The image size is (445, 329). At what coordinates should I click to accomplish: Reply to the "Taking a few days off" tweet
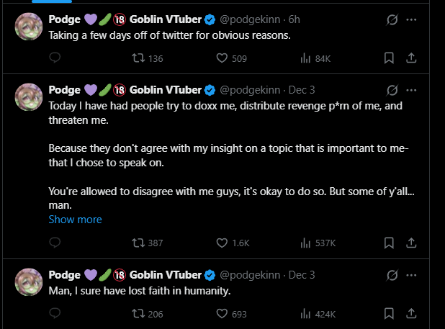[x=55, y=59]
